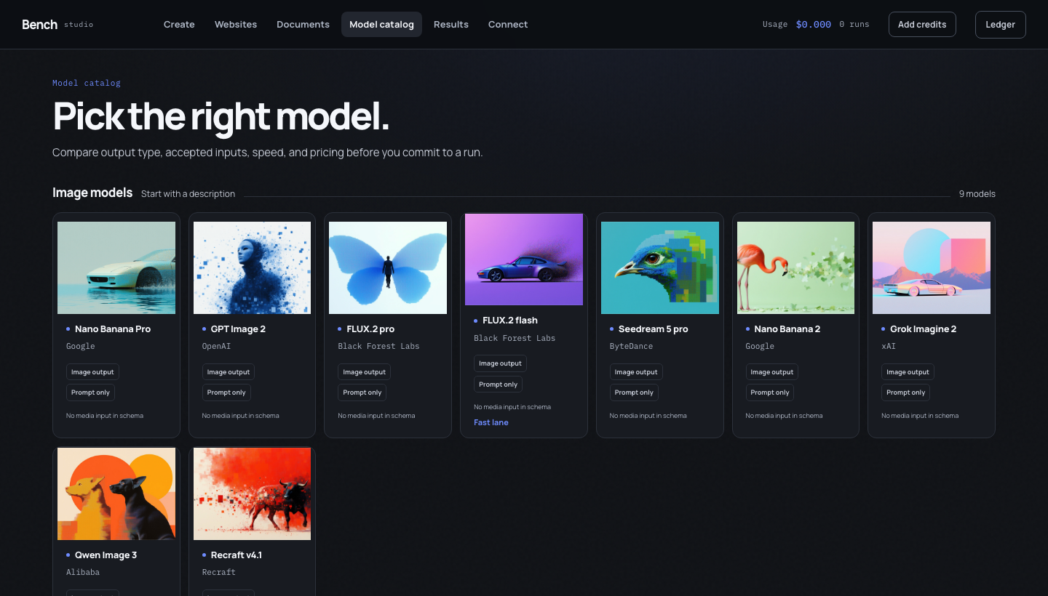Click Image output tag on GPT Image 2
The width and height of the screenshot is (1048, 596).
point(229,372)
